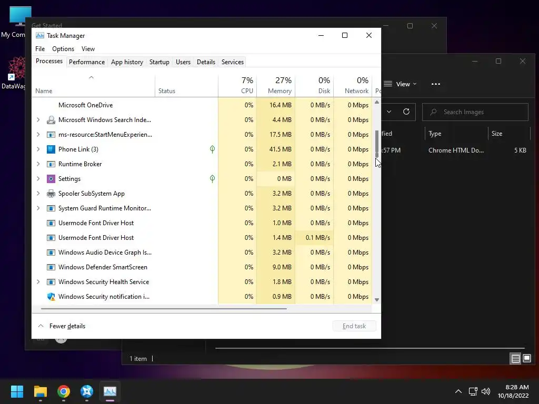
Task: Collapse view with Fewer details
Action: click(x=62, y=326)
